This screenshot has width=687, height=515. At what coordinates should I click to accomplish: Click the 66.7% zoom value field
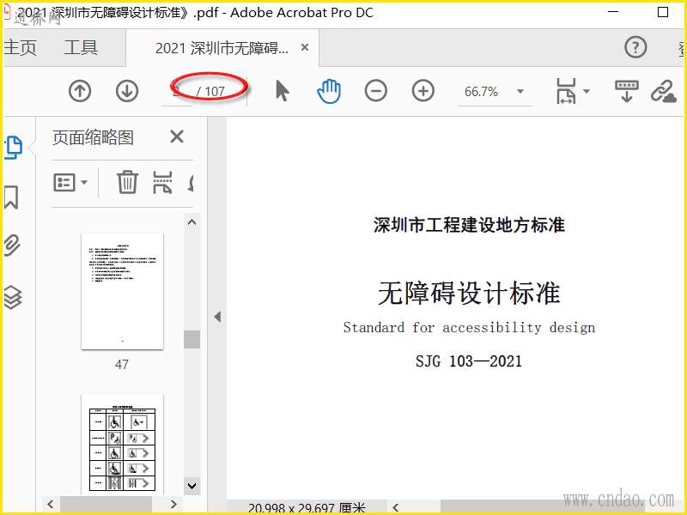coord(482,92)
